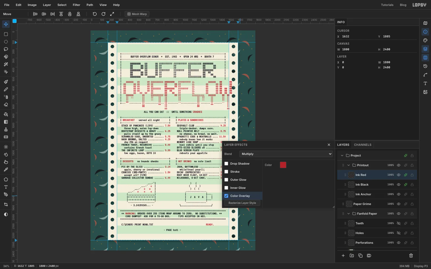
Task: Uncheck the Color Overlay checkbox
Action: pyautogui.click(x=226, y=196)
